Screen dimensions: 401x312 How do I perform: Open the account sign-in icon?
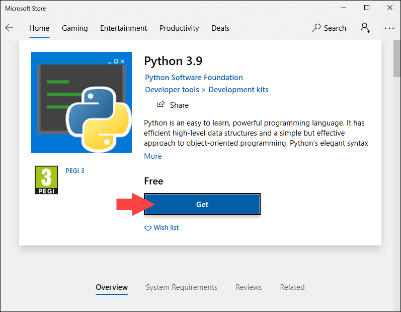click(365, 28)
